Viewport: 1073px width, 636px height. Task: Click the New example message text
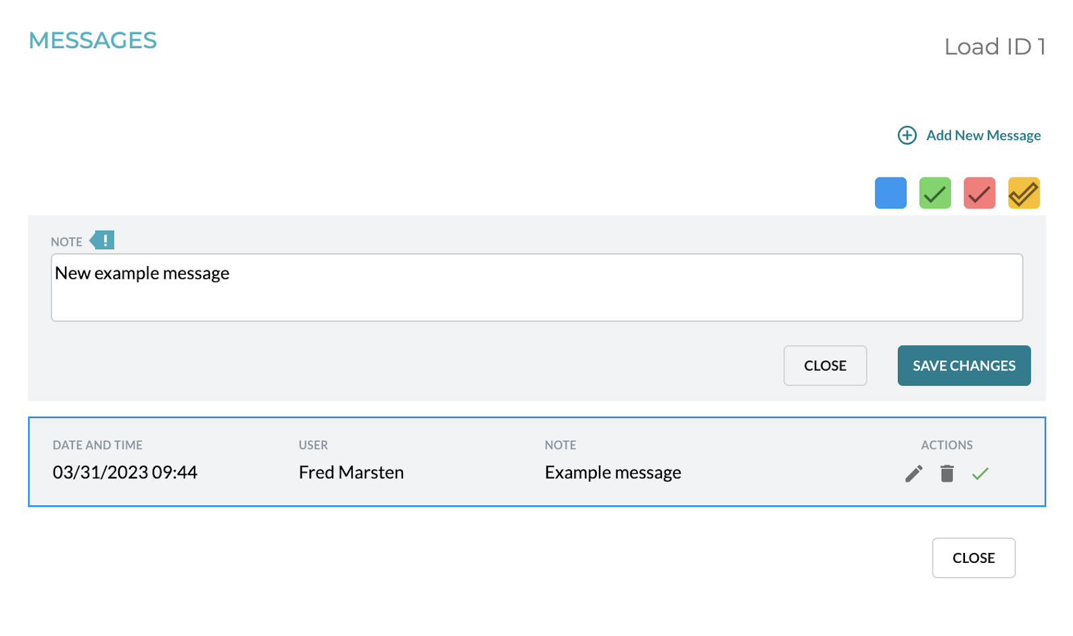point(143,273)
